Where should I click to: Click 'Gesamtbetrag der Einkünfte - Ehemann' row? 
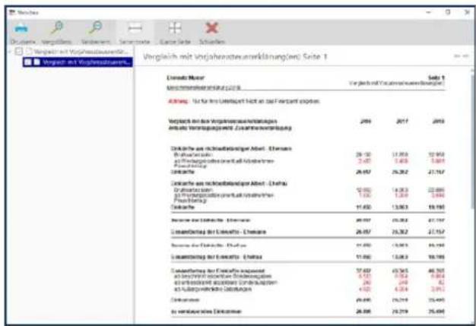[x=307, y=232]
